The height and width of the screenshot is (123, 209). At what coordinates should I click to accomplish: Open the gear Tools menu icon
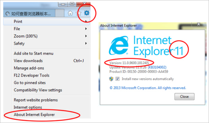[87, 13]
